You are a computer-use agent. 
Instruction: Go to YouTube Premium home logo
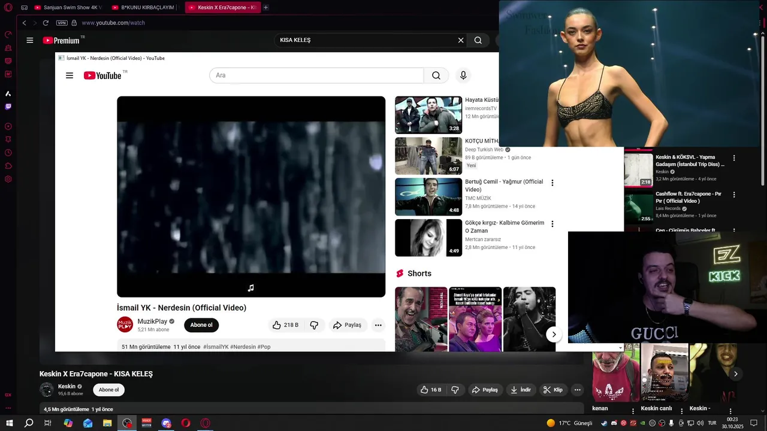tap(61, 40)
